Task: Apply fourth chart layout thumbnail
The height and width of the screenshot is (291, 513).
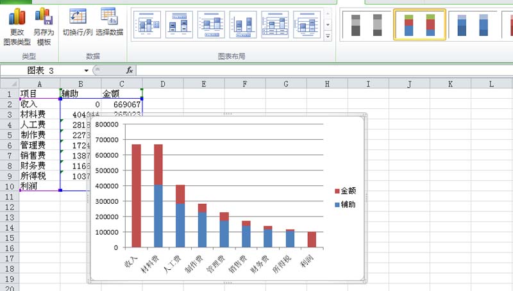Action: 243,24
